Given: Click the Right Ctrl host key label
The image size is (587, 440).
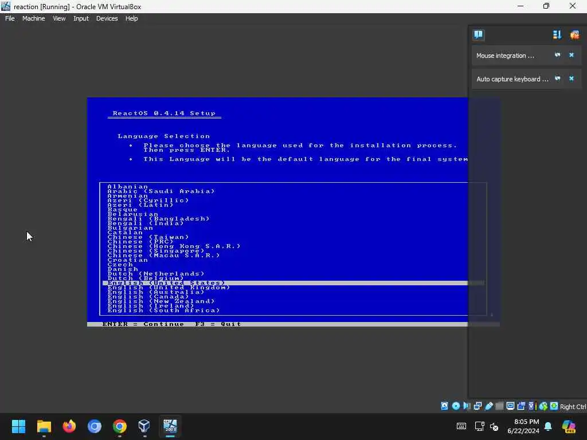Looking at the screenshot, I should point(573,407).
